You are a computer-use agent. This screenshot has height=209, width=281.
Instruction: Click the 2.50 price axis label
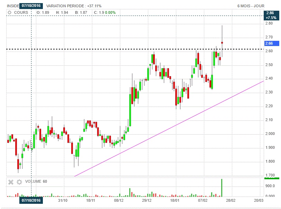[x=269, y=65]
